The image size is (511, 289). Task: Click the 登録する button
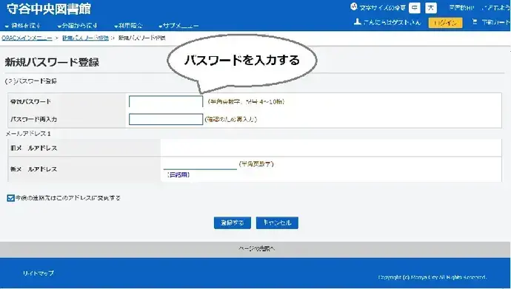[233, 223]
